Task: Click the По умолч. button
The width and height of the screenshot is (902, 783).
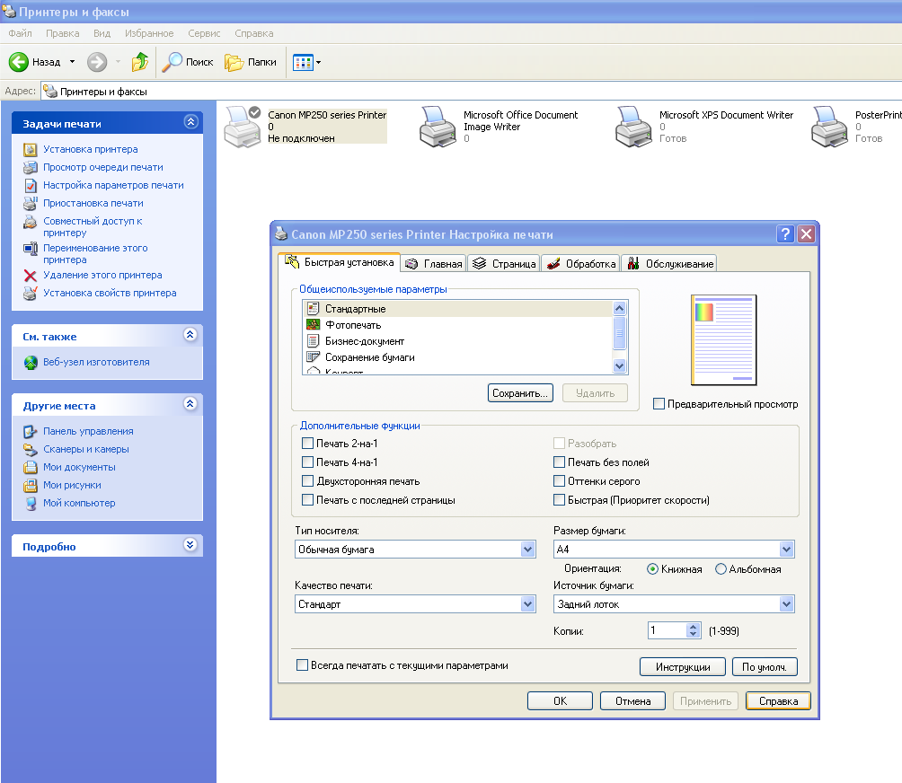Action: pos(765,667)
